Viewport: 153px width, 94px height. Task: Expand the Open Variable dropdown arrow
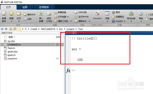coord(68,17)
